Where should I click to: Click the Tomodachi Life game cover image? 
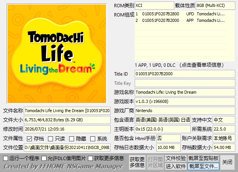57,54
